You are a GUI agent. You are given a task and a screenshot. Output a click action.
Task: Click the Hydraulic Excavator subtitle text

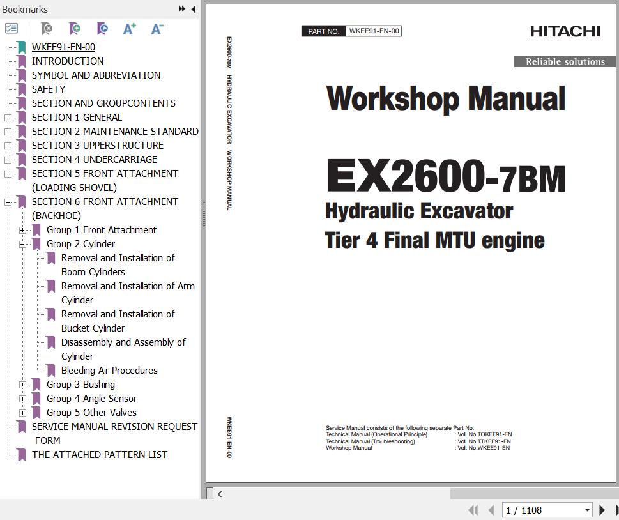click(x=419, y=211)
